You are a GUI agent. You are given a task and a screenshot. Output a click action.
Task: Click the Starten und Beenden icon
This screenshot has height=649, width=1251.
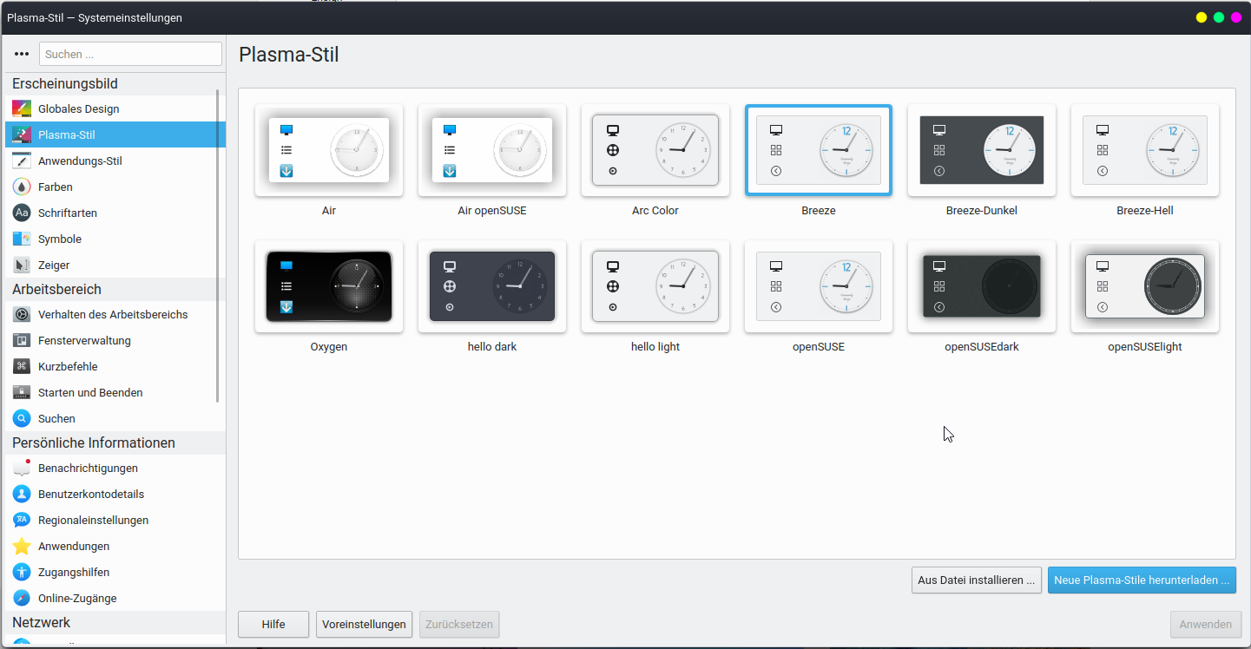[x=22, y=392]
